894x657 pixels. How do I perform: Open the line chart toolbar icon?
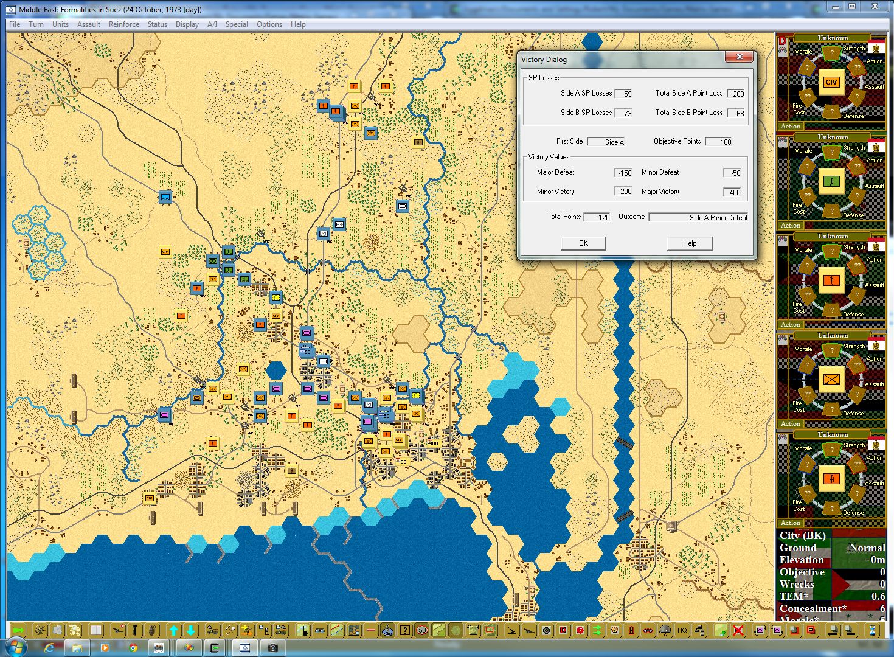pyautogui.click(x=337, y=630)
